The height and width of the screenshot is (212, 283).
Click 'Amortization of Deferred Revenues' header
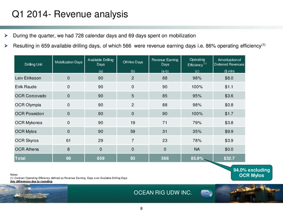click(x=229, y=64)
